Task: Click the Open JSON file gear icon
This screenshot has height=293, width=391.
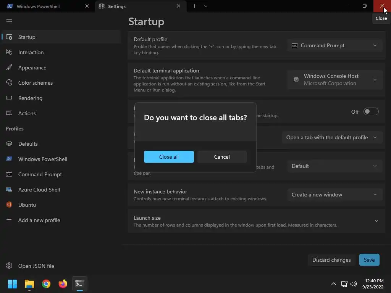Action: [x=9, y=266]
